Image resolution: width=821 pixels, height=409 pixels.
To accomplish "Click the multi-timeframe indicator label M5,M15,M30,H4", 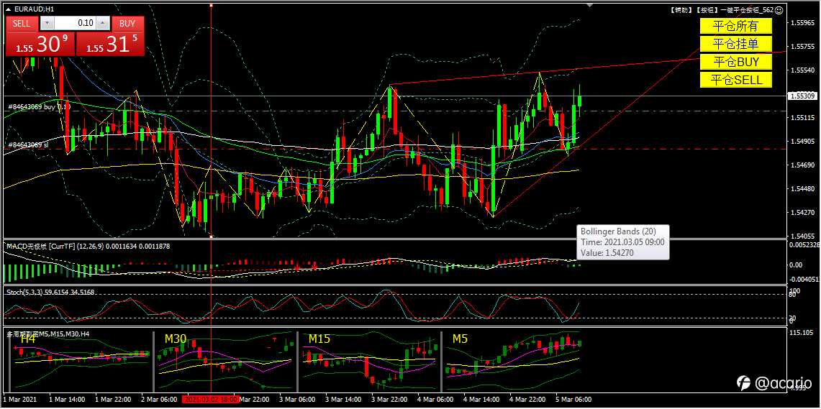I will click(x=48, y=333).
